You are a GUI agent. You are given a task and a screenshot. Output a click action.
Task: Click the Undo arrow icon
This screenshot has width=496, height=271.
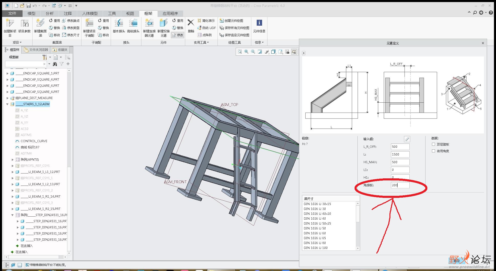coord(35,6)
